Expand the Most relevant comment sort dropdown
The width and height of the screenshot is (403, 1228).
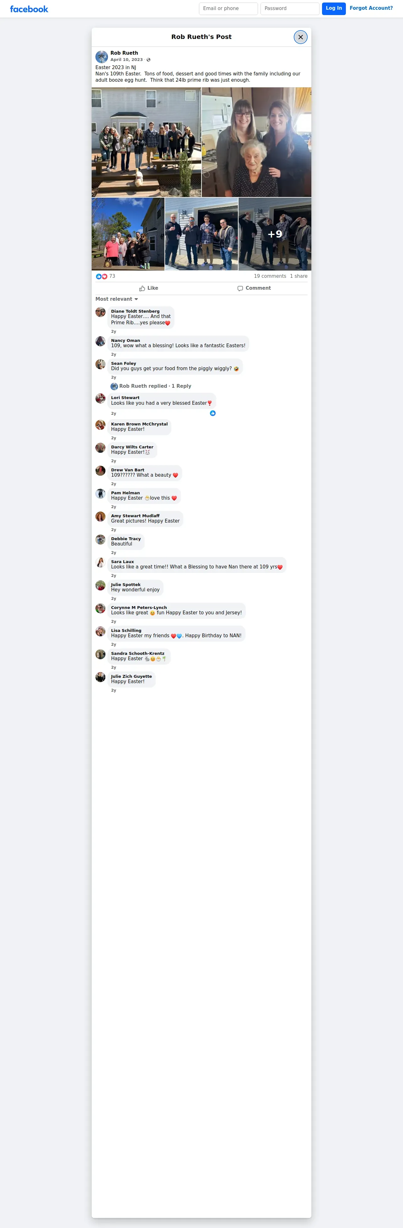117,299
